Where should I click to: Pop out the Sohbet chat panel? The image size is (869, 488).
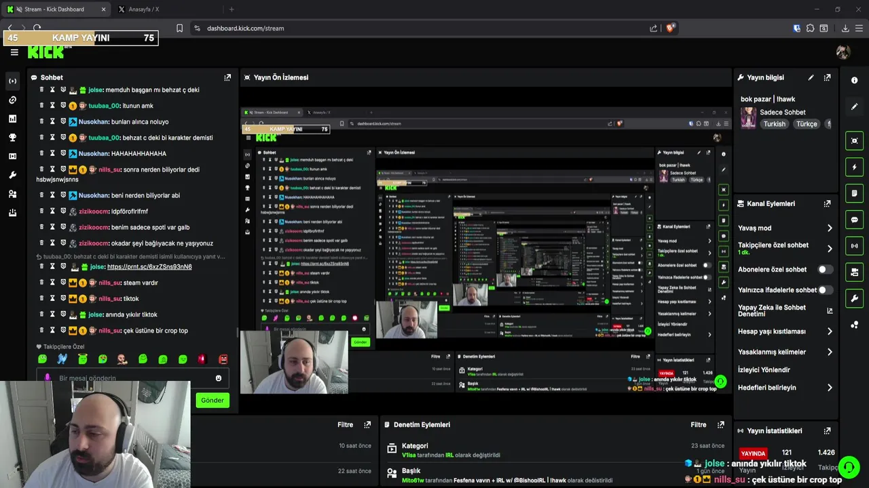coord(227,77)
